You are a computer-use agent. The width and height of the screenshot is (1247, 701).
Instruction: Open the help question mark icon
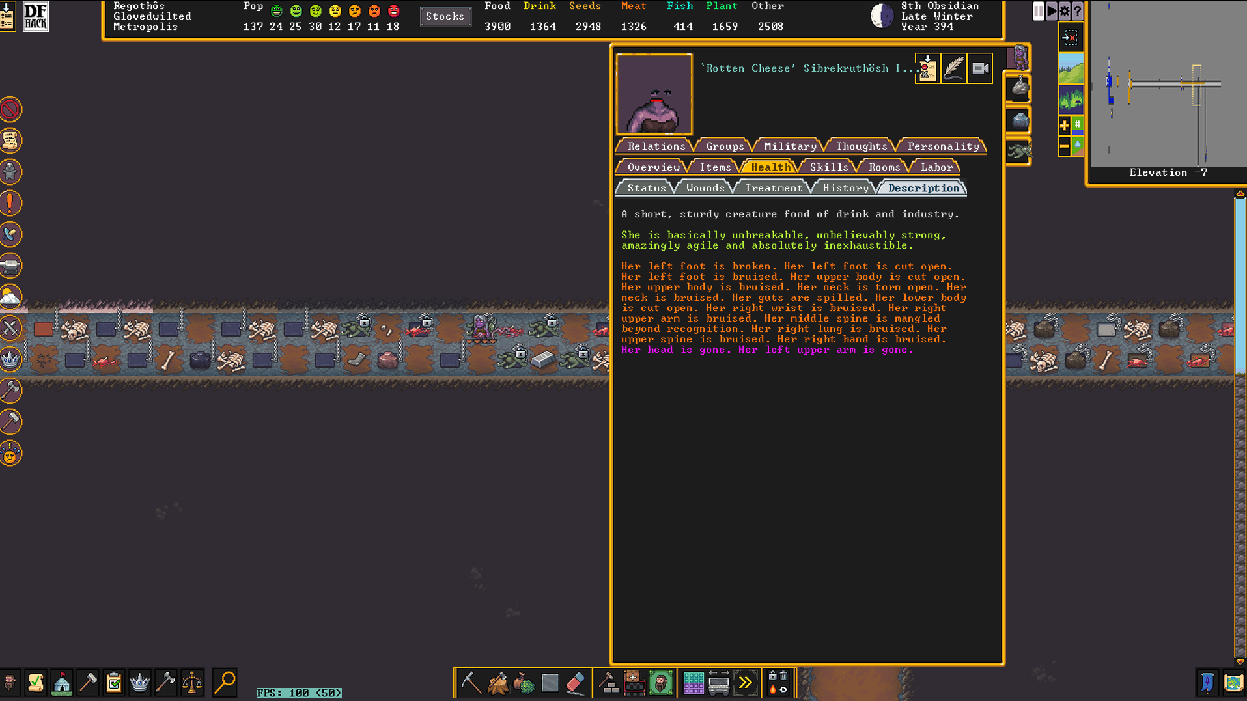point(1078,11)
